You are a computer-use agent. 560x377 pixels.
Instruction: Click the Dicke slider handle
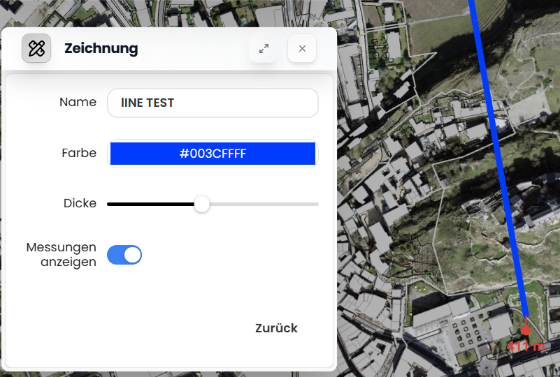[x=201, y=204]
